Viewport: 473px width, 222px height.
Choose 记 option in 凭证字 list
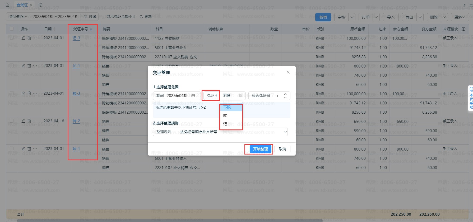(x=225, y=124)
